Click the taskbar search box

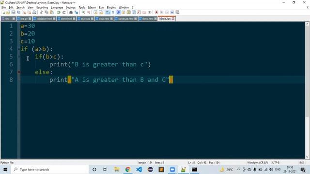pos(50,170)
